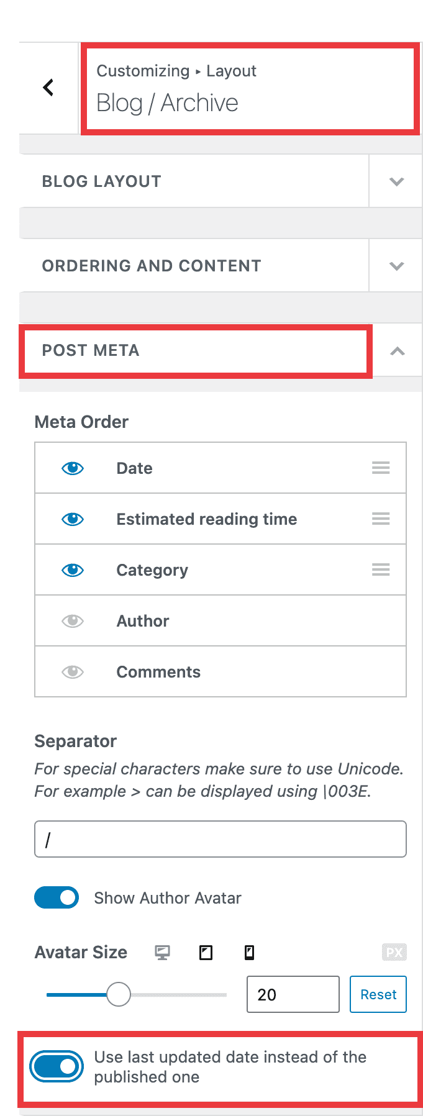Screen dimensions: 423x1116
Task: Select tablet device icon for Avatar Size
Action: coord(206,953)
